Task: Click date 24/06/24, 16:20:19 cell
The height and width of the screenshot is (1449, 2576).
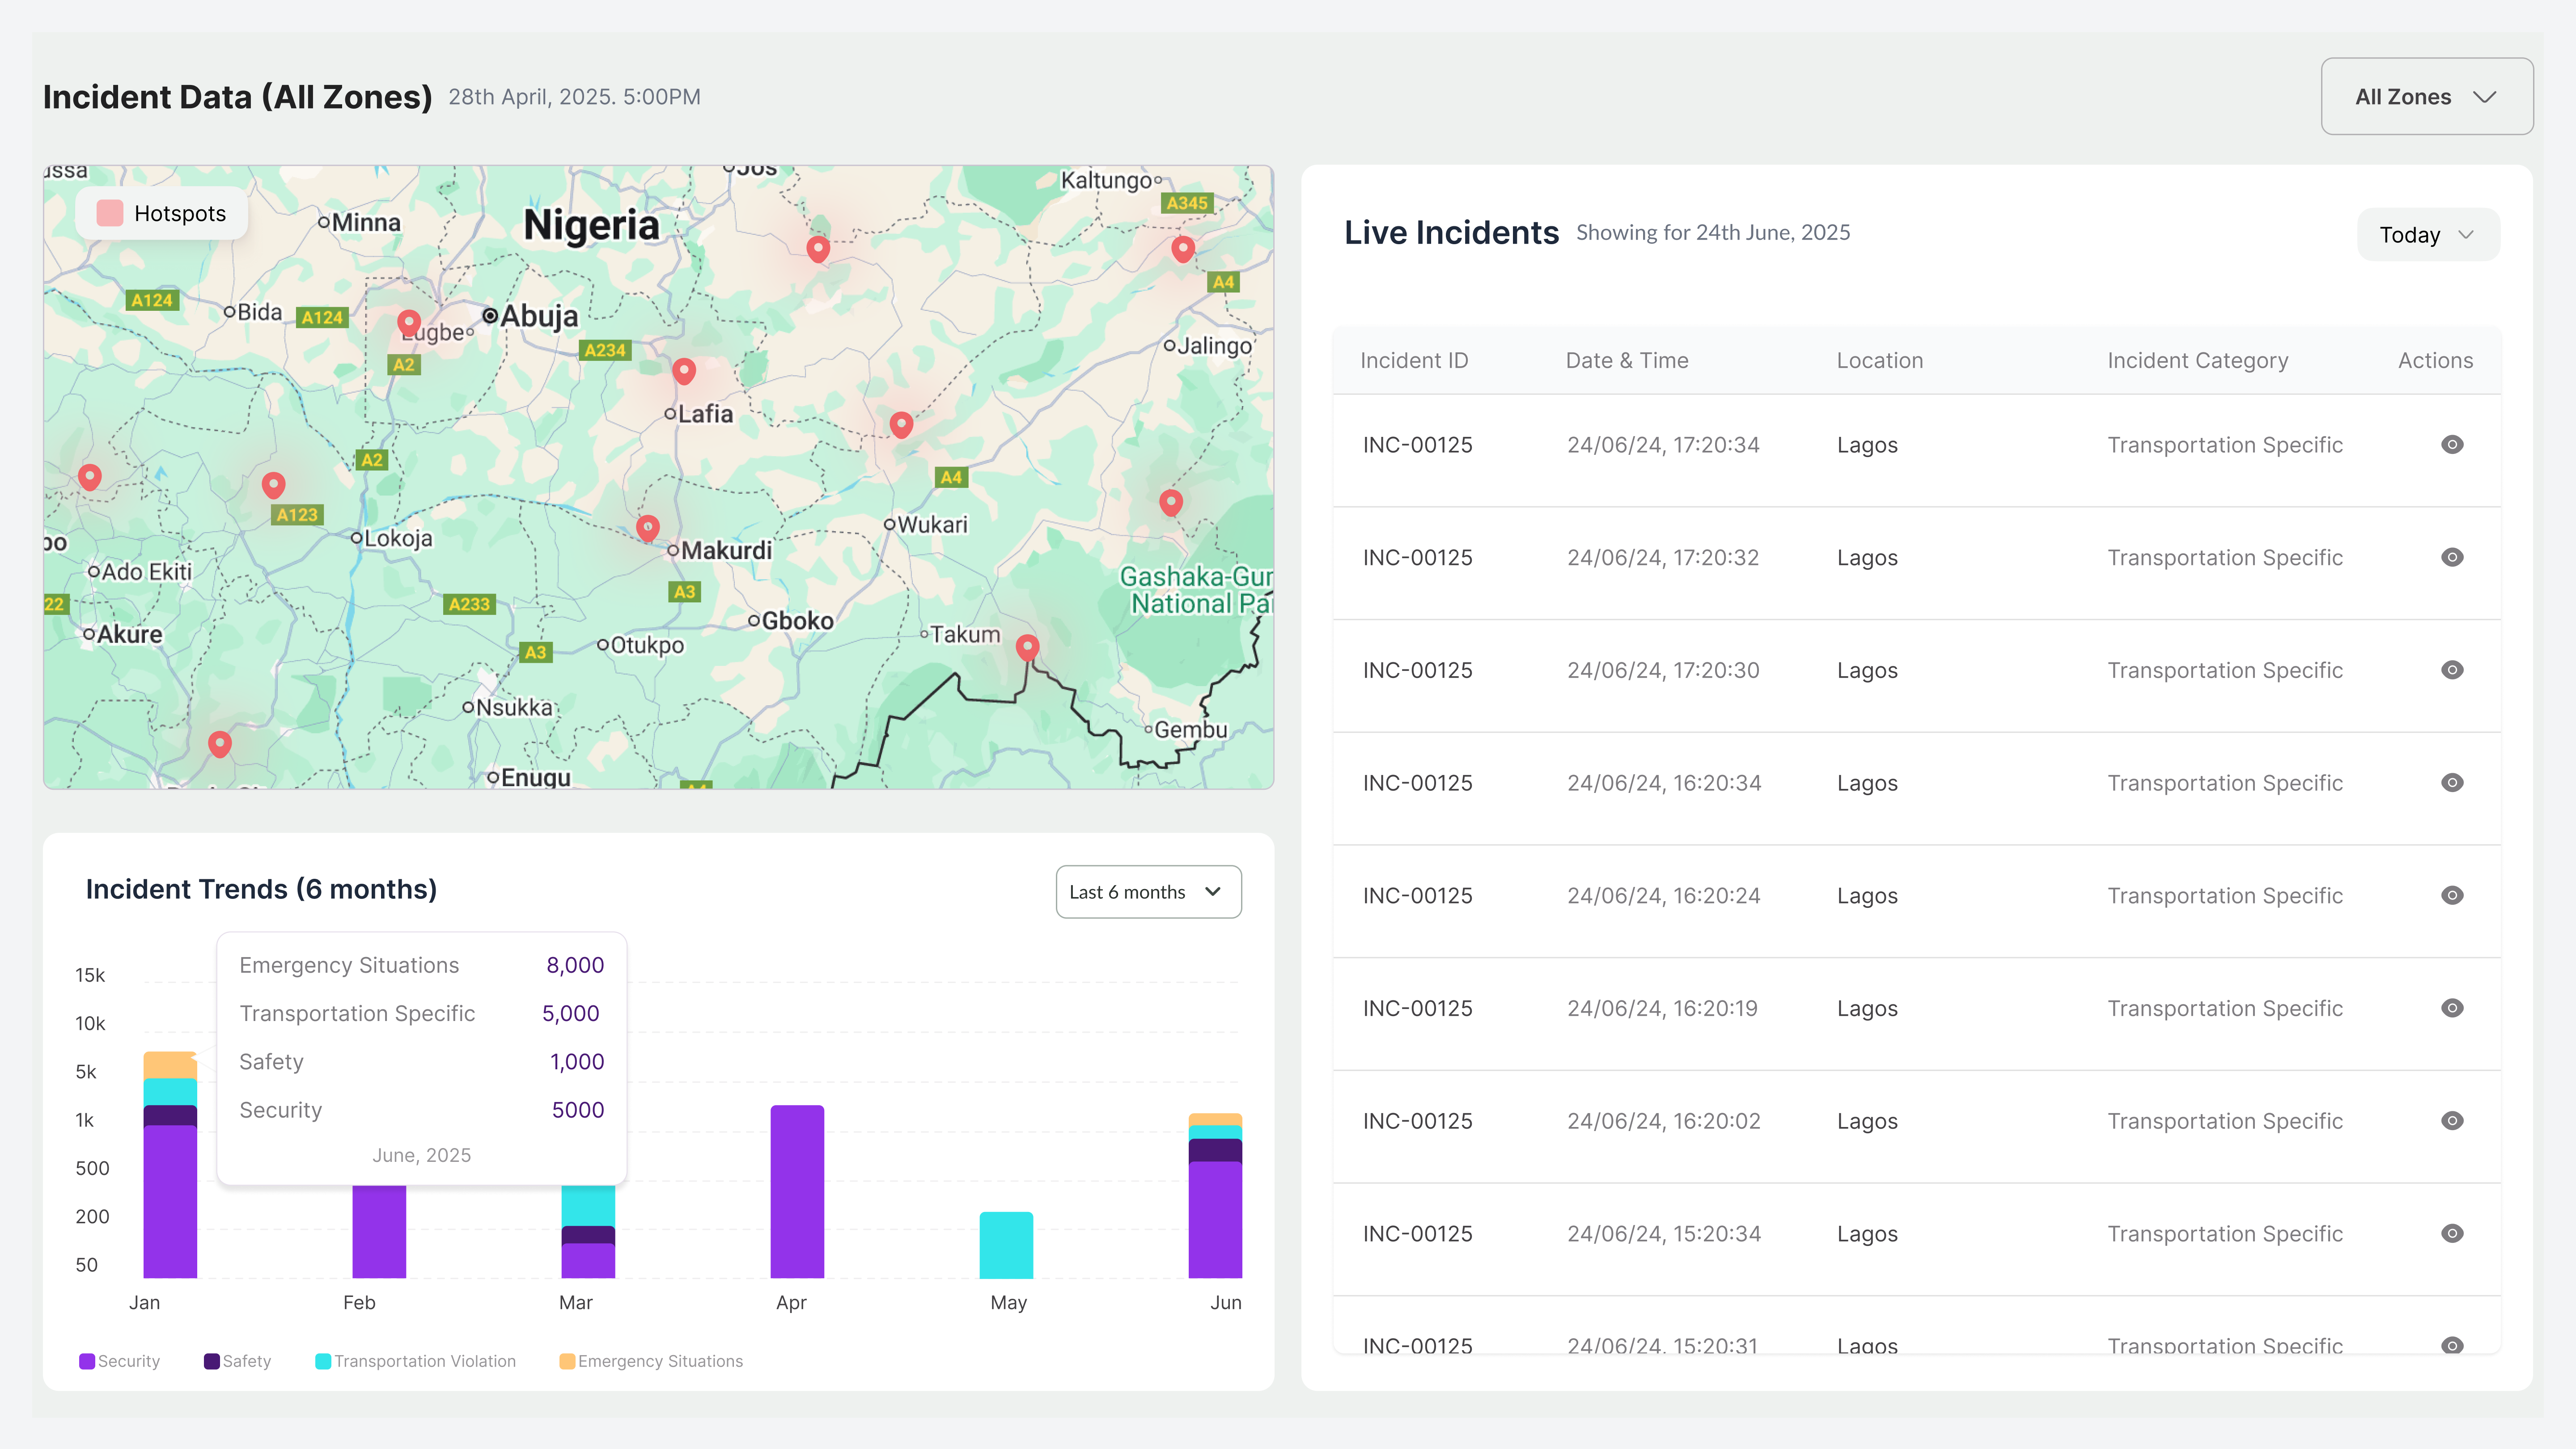Action: pyautogui.click(x=1662, y=1008)
